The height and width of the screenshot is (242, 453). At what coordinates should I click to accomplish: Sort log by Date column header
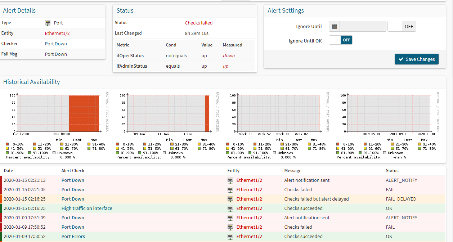point(8,171)
